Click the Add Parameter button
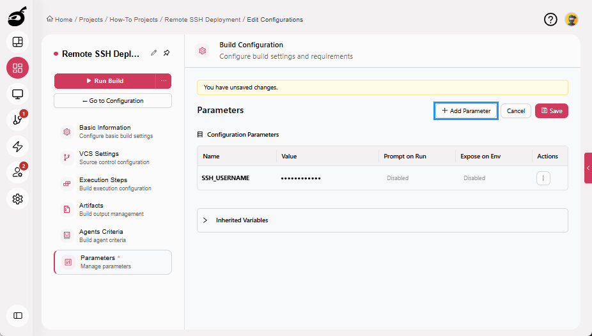The image size is (592, 336). point(466,111)
